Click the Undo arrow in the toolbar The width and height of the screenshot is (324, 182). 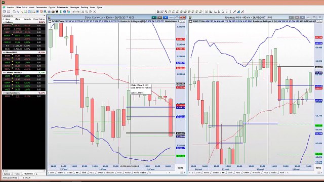[x=74, y=12]
